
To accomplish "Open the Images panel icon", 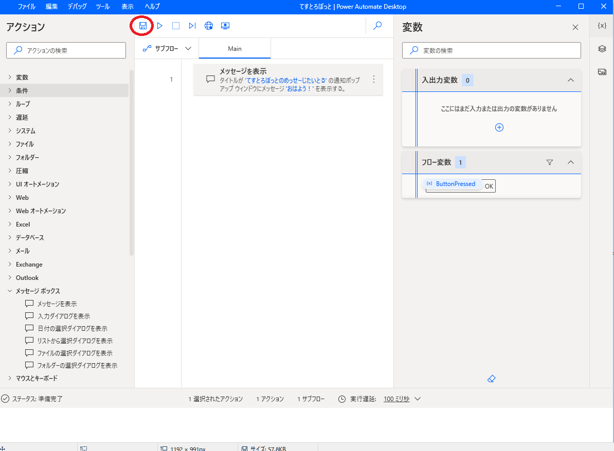I will point(602,72).
